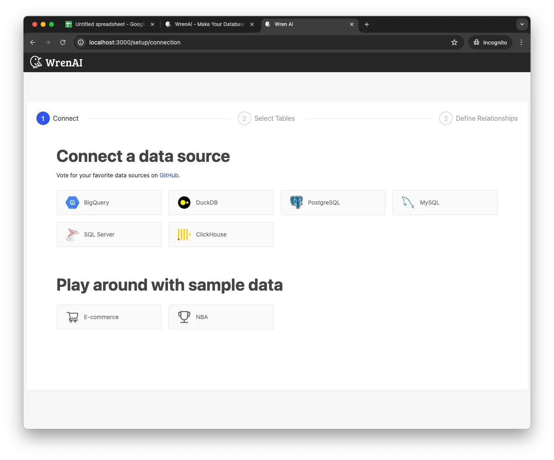Click the NBA trophy icon
The height and width of the screenshot is (460, 554).
[184, 317]
